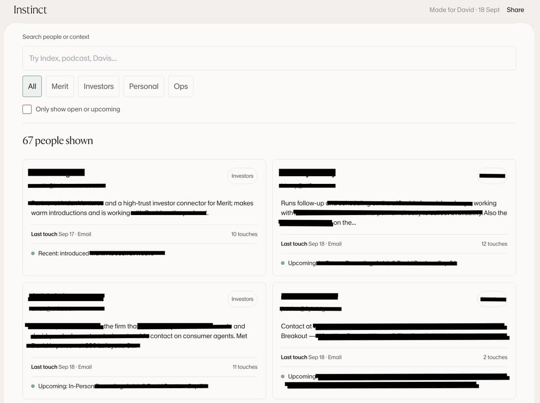Click "Last touch Sep 17 · Email" text
This screenshot has width=540, height=403.
(x=61, y=234)
